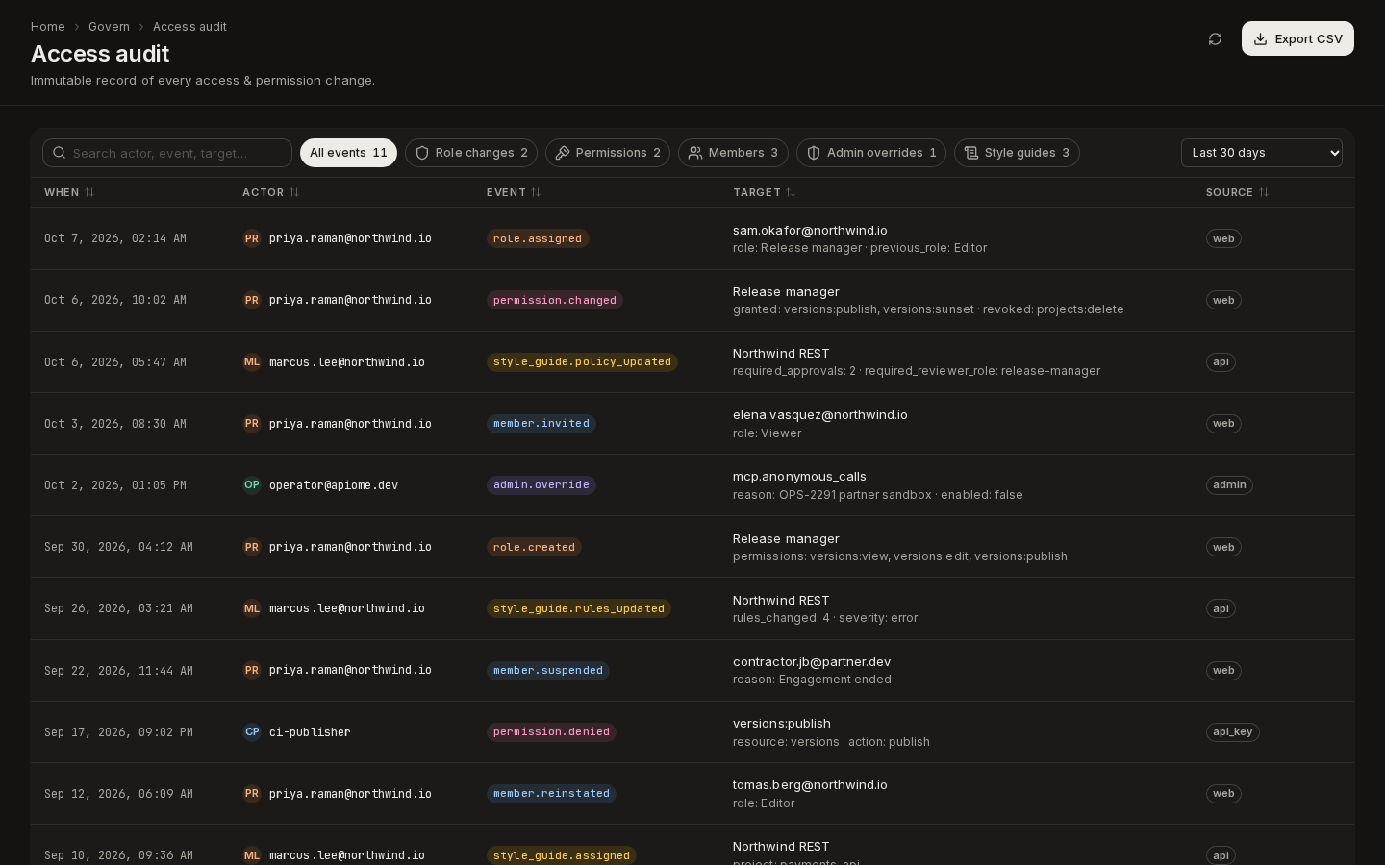Viewport: 1385px width, 865px height.
Task: Click the role.assigned event badge
Action: click(538, 238)
